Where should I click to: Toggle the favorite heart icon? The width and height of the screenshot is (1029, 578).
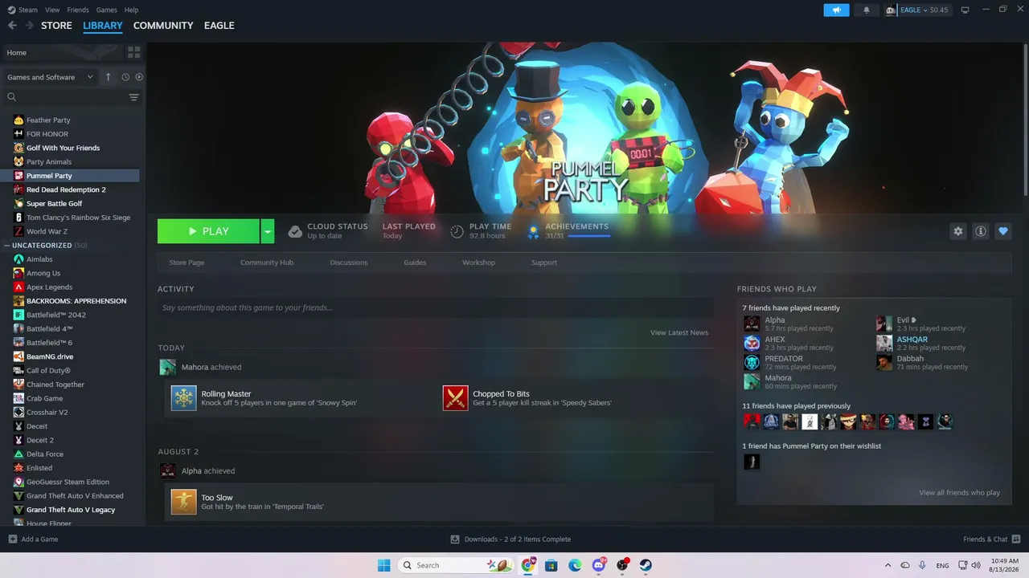(1002, 231)
